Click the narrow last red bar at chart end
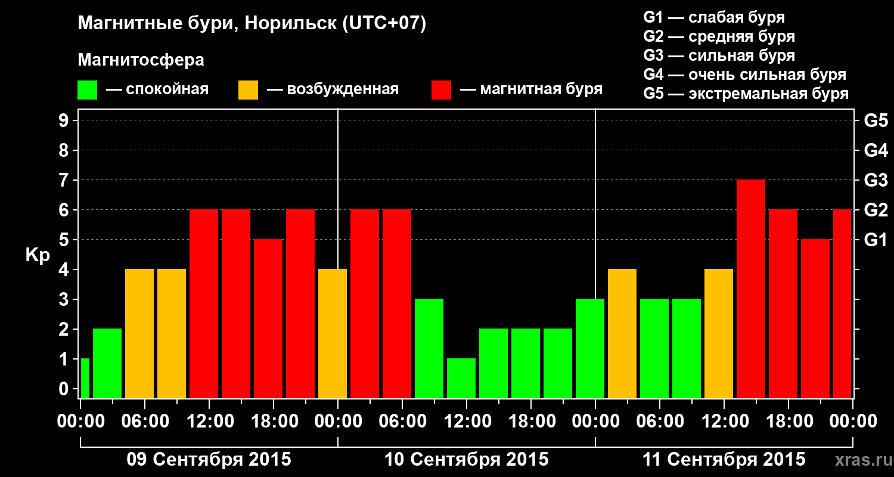Image resolution: width=894 pixels, height=477 pixels. point(842,303)
